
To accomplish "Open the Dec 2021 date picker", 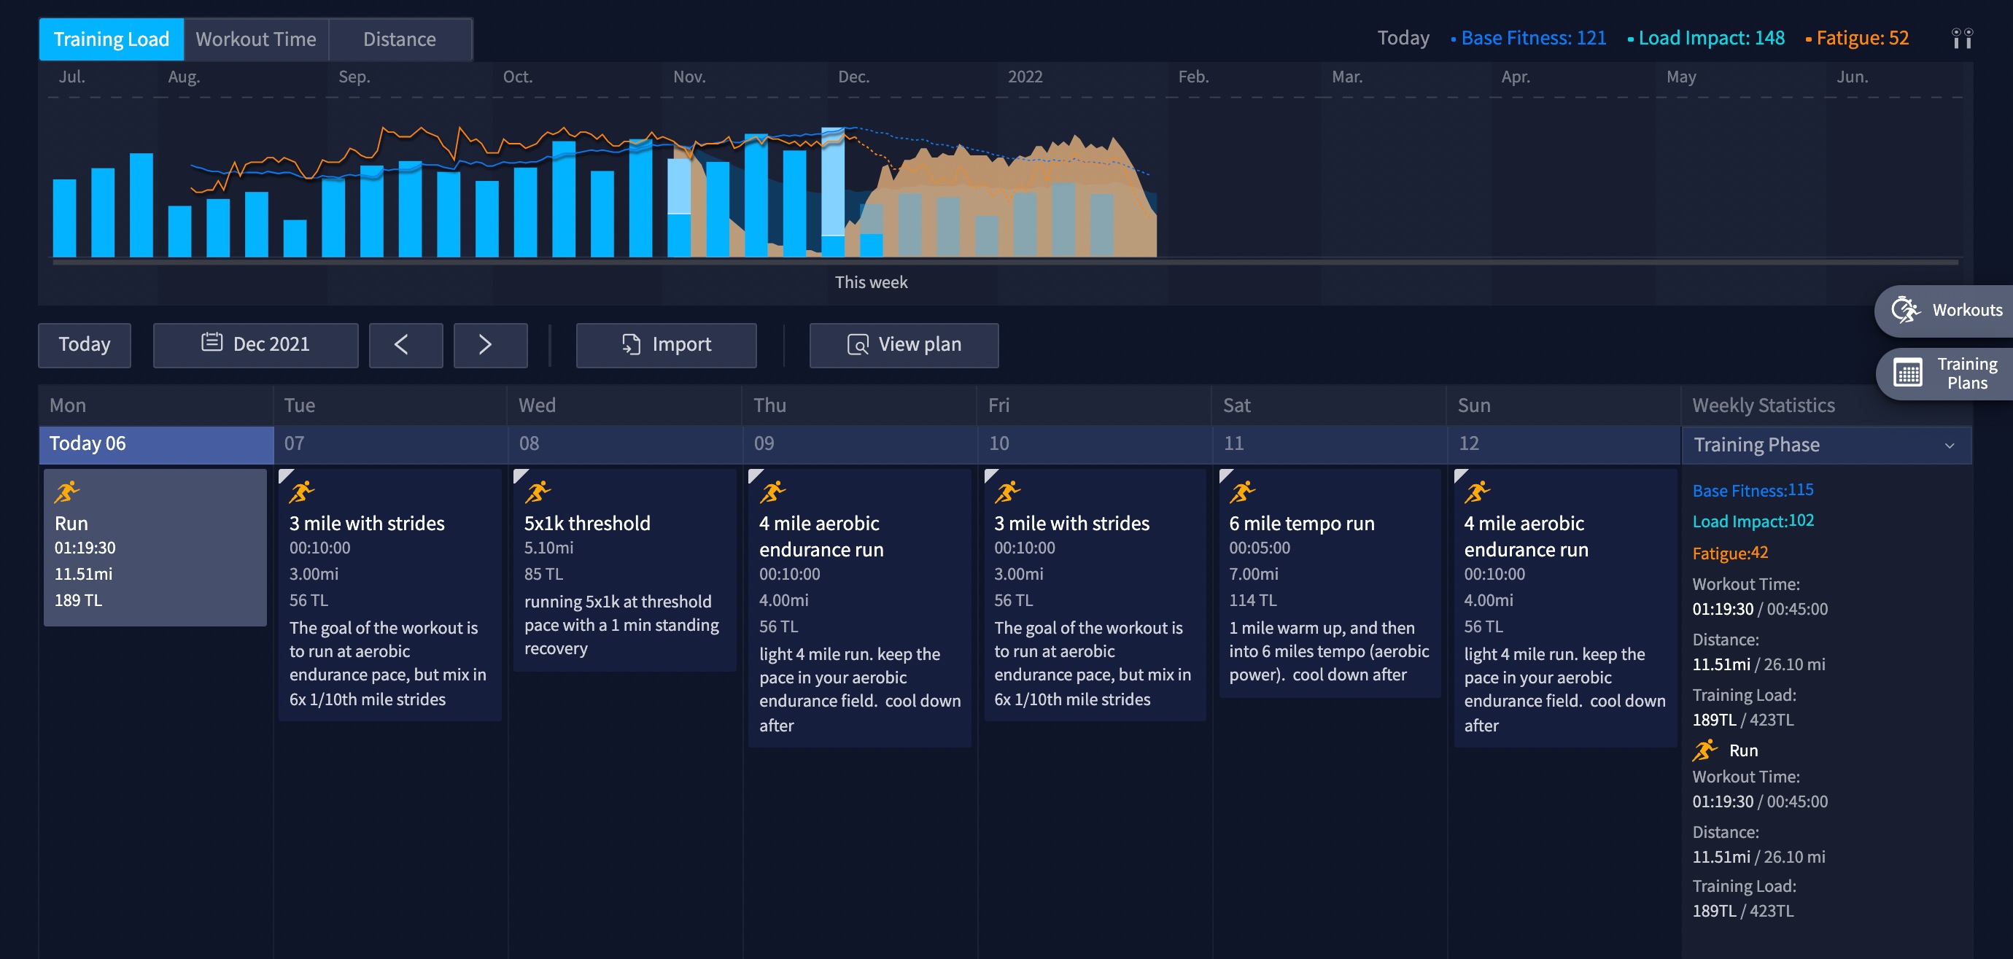I will click(255, 345).
